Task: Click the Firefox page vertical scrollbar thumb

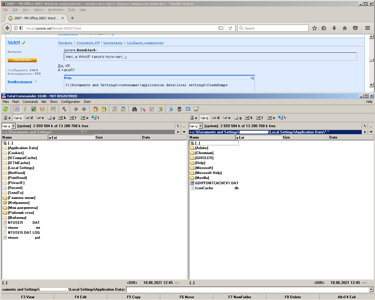Action: [371, 60]
